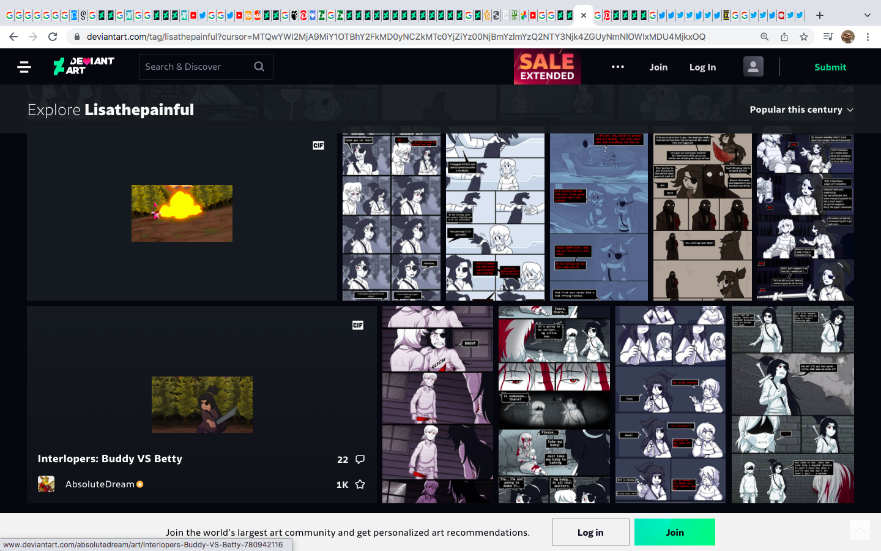Click the scroll-to-top arrow button
The image size is (881, 551).
click(860, 530)
